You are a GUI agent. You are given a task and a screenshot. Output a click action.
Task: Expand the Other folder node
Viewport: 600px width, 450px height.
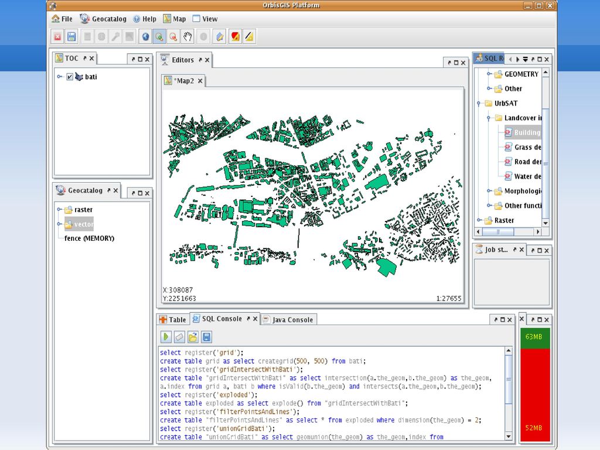coord(489,88)
